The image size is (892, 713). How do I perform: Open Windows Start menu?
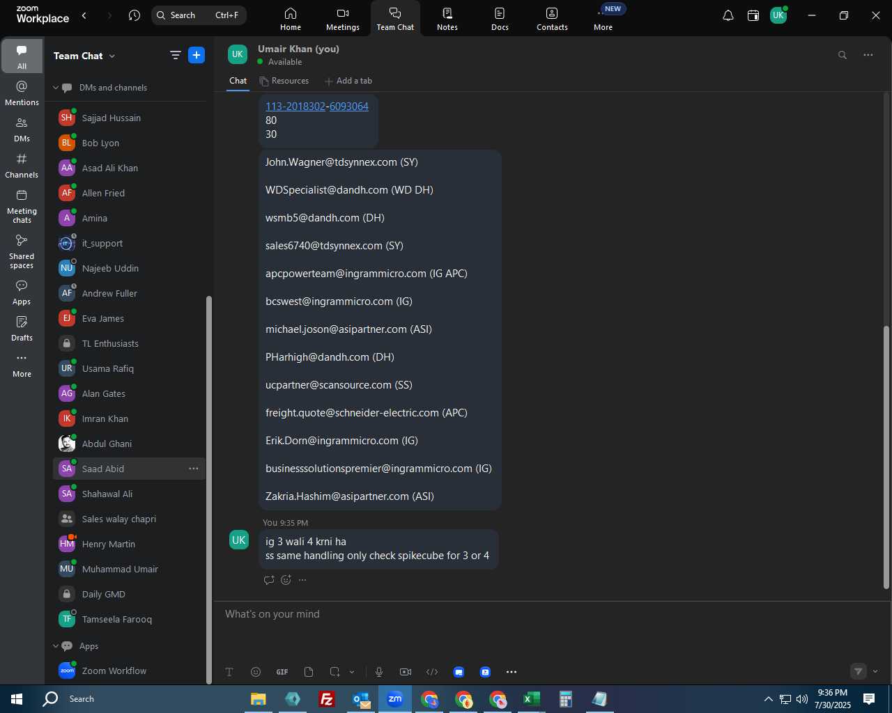pyautogui.click(x=17, y=699)
